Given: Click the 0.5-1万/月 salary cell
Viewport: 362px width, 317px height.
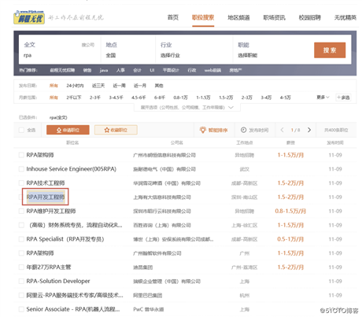Looking at the screenshot, I should point(290,239).
